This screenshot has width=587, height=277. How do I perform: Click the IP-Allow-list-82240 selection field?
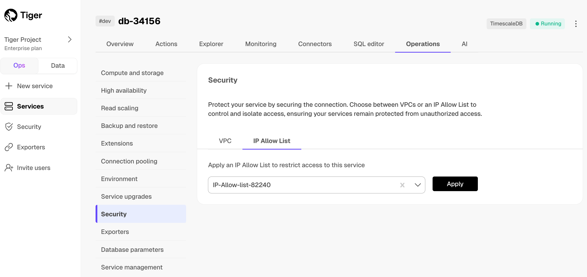[302, 185]
